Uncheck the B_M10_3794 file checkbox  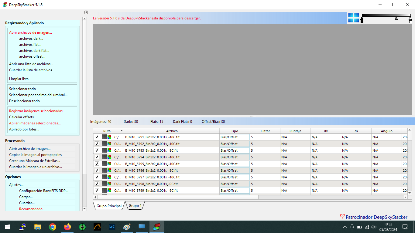coord(97,157)
